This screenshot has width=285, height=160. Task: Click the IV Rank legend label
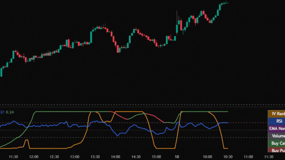tap(276, 114)
